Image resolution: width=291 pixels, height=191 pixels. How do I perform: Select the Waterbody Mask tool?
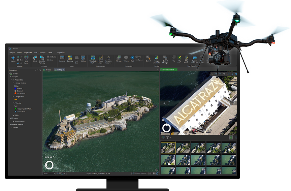[x=93, y=59]
